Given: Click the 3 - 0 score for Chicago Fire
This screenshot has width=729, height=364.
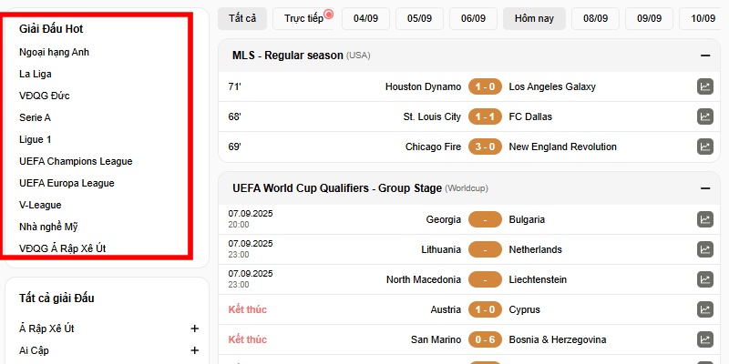Looking at the screenshot, I should pyautogui.click(x=485, y=147).
